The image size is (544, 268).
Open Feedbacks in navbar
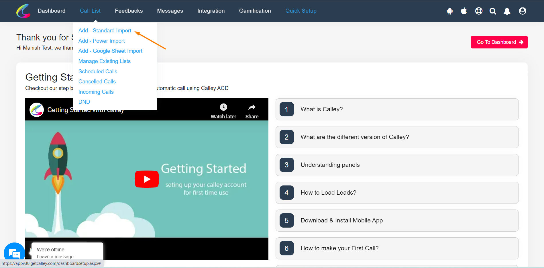coord(129,11)
